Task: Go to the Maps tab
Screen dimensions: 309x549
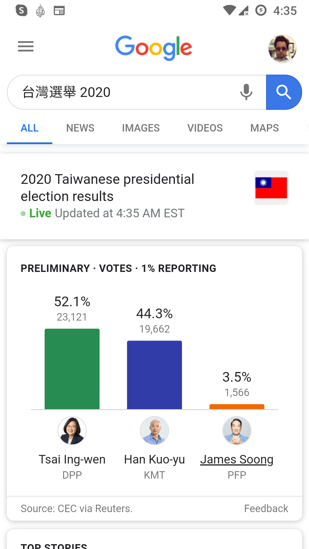Action: [264, 128]
